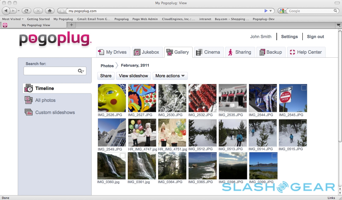The image size is (342, 200).
Task: Tick the checkbox on IMG_2545.JPG thumbnail
Action: coord(304,88)
